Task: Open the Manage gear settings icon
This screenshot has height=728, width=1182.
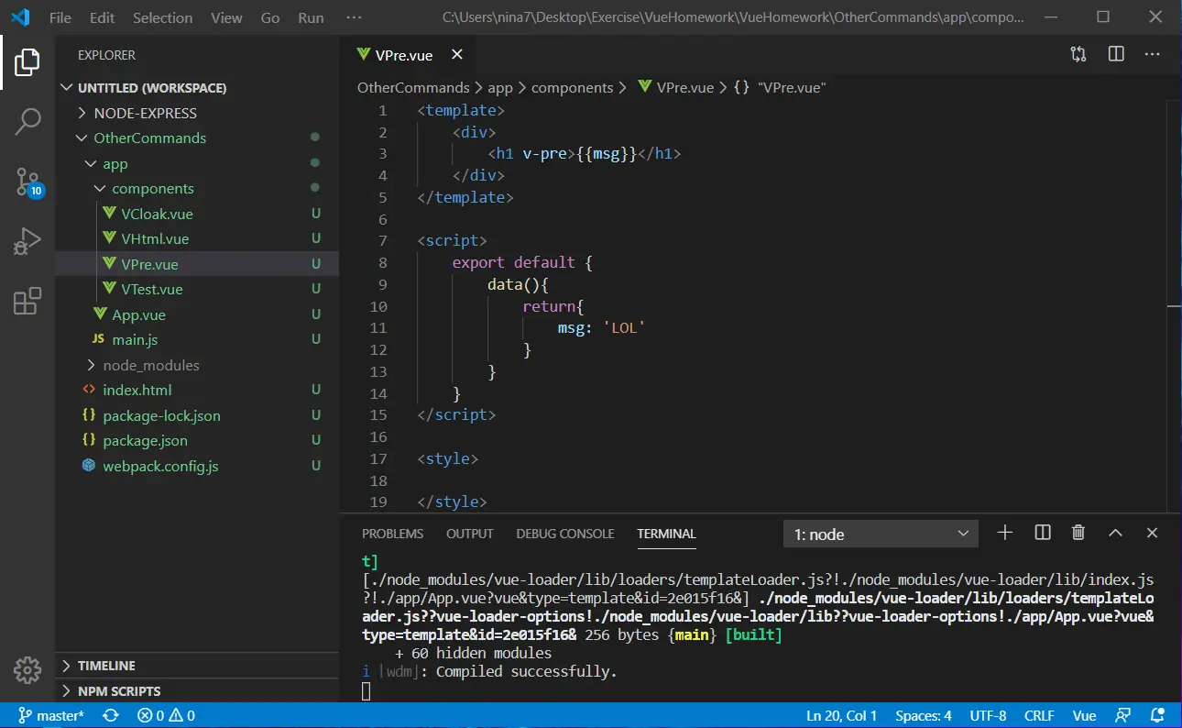Action: [x=27, y=669]
